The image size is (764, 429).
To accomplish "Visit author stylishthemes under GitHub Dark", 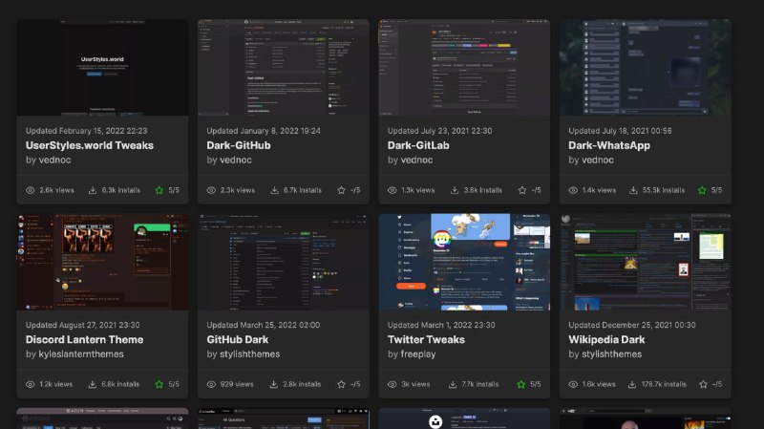I will tap(249, 354).
